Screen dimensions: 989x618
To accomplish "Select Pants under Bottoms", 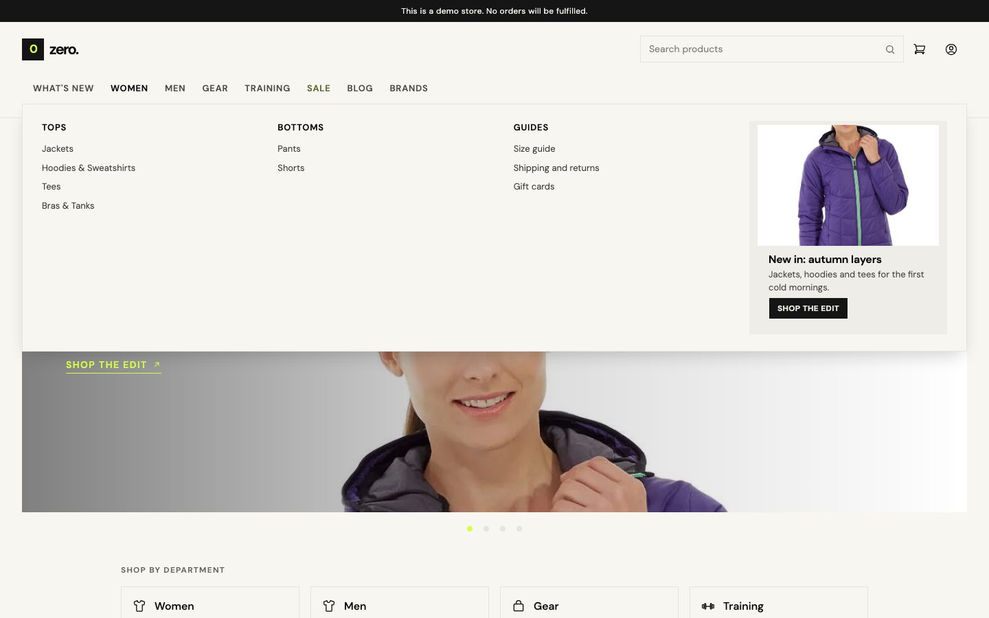I will (x=289, y=148).
